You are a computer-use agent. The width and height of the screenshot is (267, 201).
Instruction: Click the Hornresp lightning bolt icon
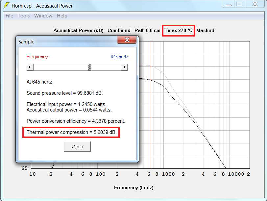click(7, 6)
